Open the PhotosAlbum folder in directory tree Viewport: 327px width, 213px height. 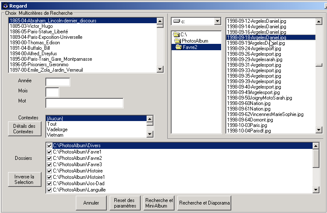point(195,40)
